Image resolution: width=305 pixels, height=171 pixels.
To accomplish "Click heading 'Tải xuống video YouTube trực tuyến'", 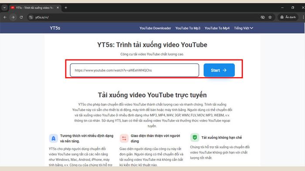I will (x=152, y=95).
